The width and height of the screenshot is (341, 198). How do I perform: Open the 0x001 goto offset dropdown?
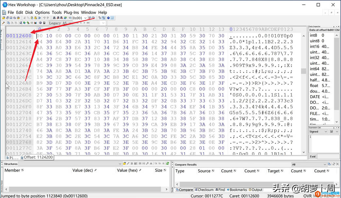85,18
